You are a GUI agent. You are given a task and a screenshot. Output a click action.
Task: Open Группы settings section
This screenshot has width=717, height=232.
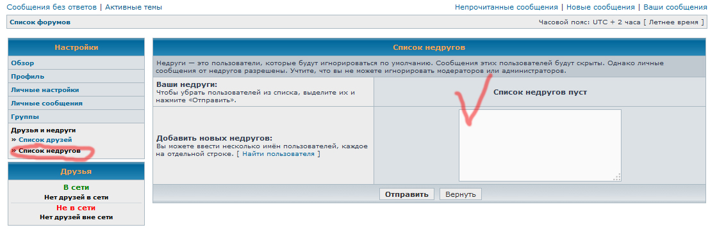click(x=25, y=117)
